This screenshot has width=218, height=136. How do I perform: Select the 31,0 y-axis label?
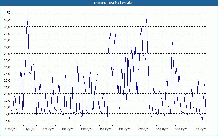[x=7, y=20]
